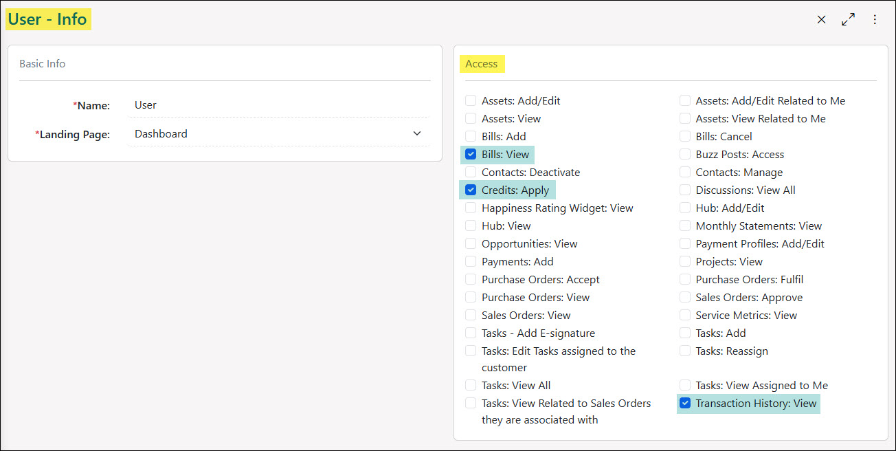Image resolution: width=896 pixels, height=451 pixels.
Task: Enable Payments: Add
Action: tap(470, 261)
